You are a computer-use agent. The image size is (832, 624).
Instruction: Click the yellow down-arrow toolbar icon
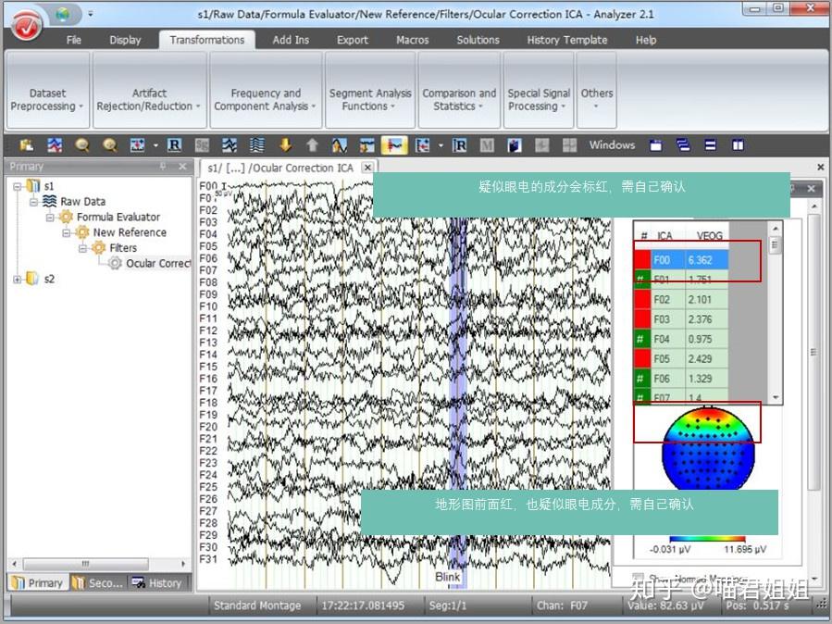point(285,144)
